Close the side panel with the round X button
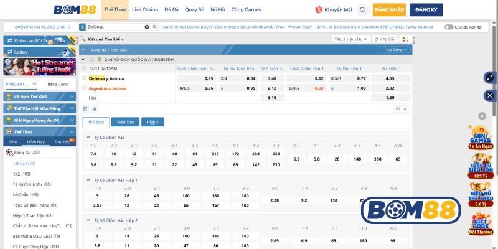This screenshot has height=249, width=498. coord(490,96)
